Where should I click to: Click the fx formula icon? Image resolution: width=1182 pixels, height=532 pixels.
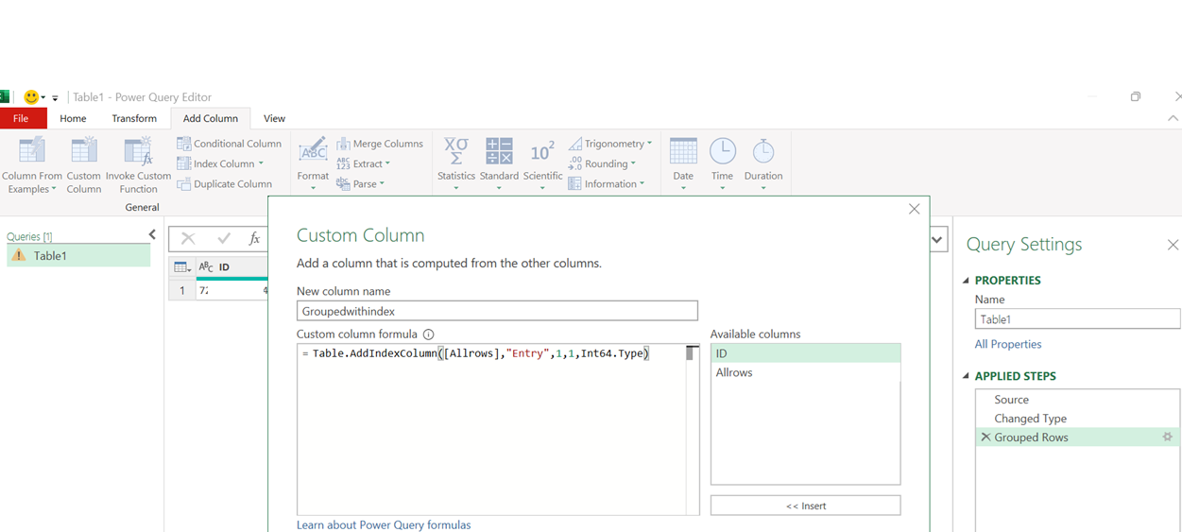click(254, 239)
